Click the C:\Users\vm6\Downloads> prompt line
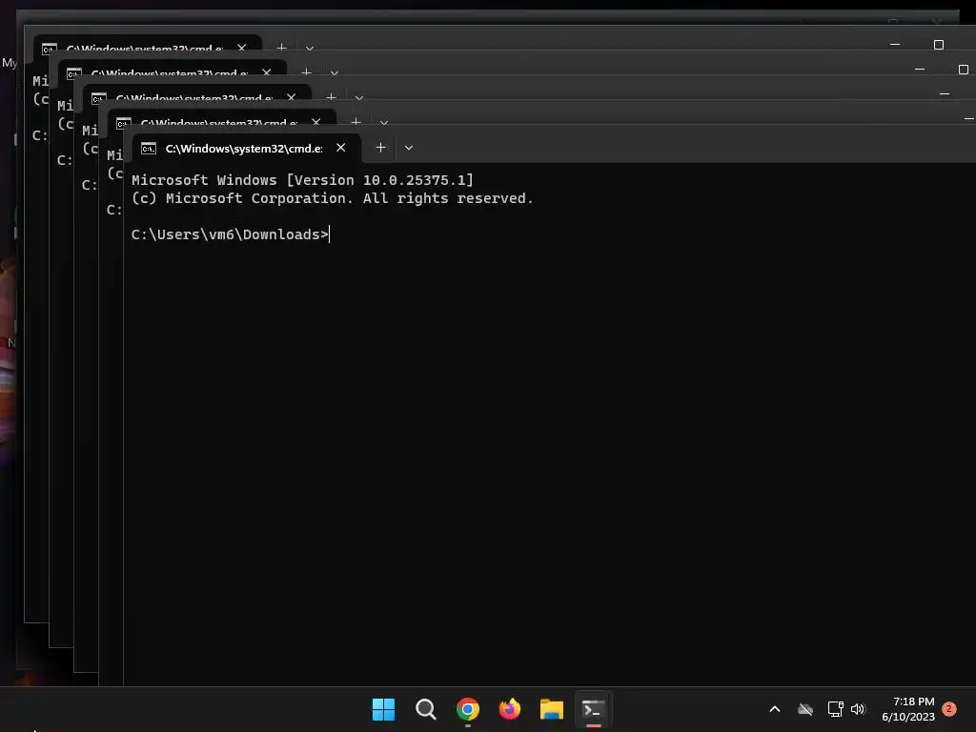 coord(230,234)
